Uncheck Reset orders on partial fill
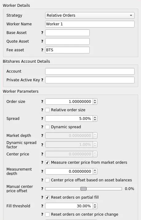The image size is (141, 220). (x=47, y=197)
